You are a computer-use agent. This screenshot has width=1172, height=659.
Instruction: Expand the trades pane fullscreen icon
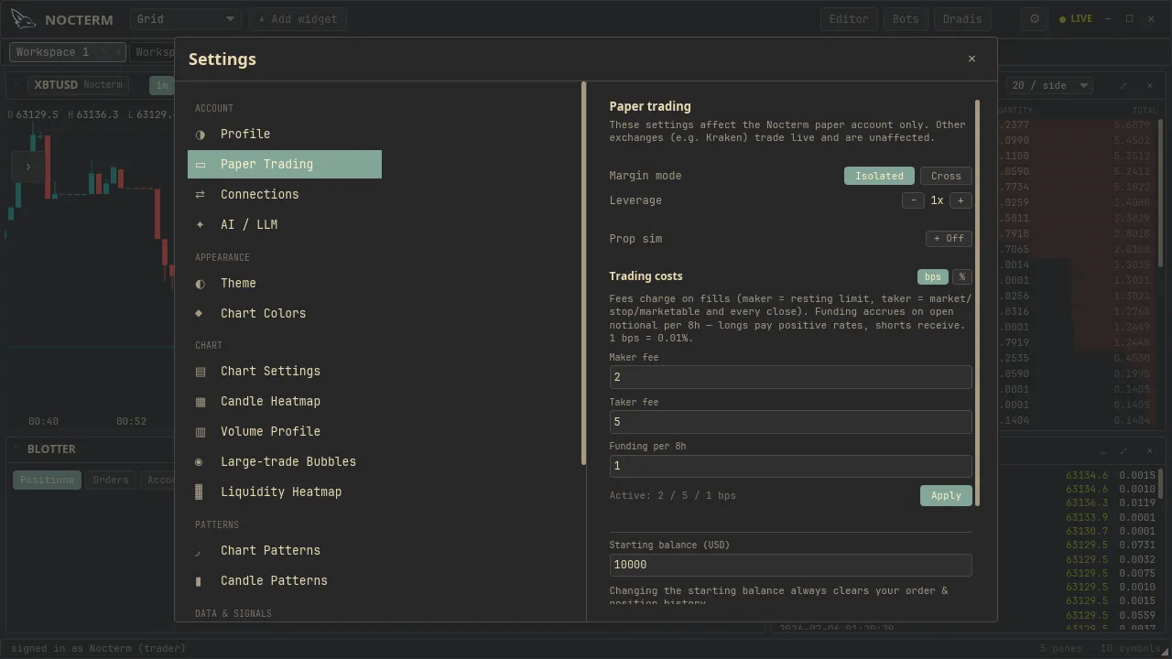(1123, 451)
